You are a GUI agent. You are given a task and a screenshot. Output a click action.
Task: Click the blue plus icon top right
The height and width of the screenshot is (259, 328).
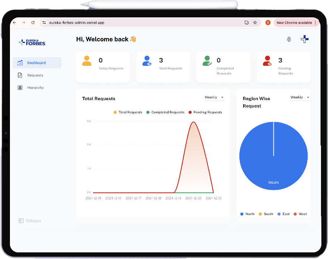pos(305,39)
